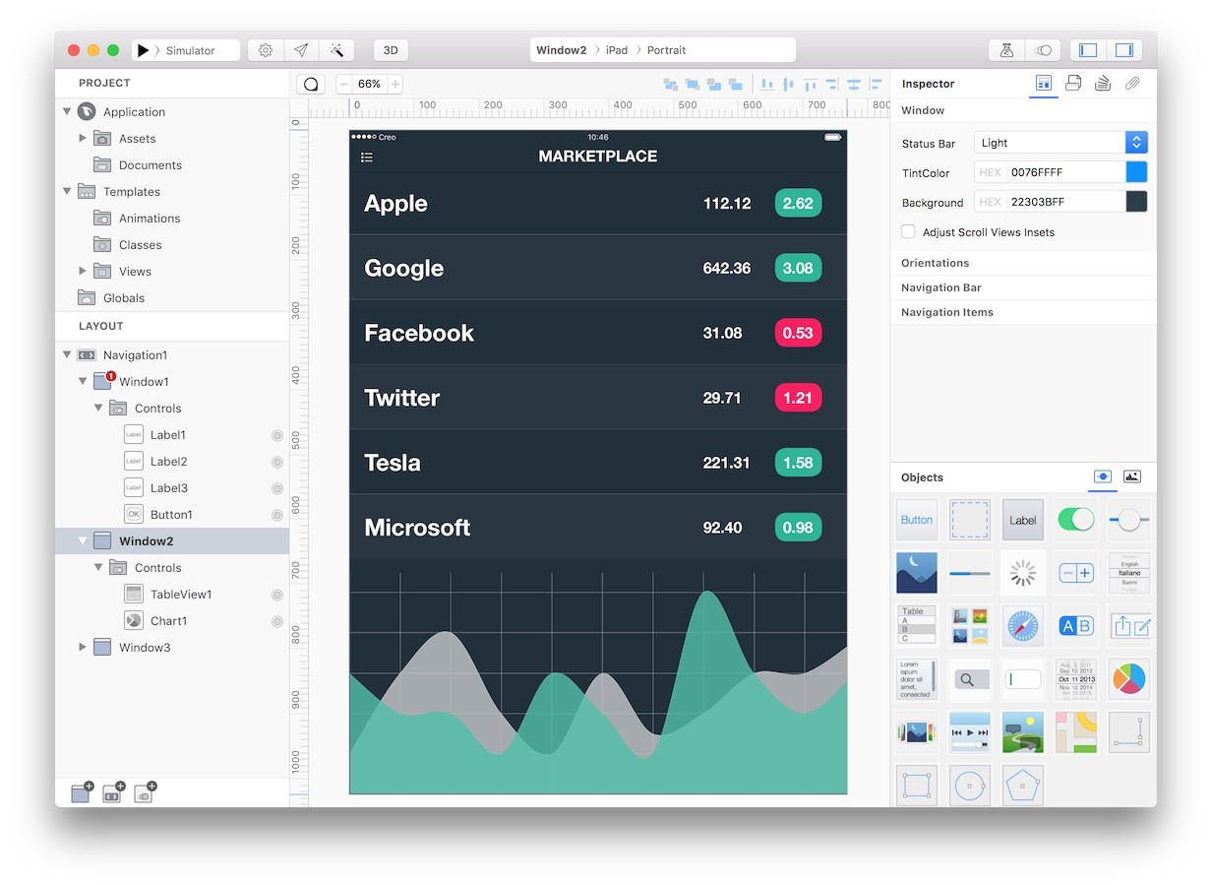Add a new window using the bottom-left plus icon
Viewport: 1212px width, 886px height.
coord(82,792)
